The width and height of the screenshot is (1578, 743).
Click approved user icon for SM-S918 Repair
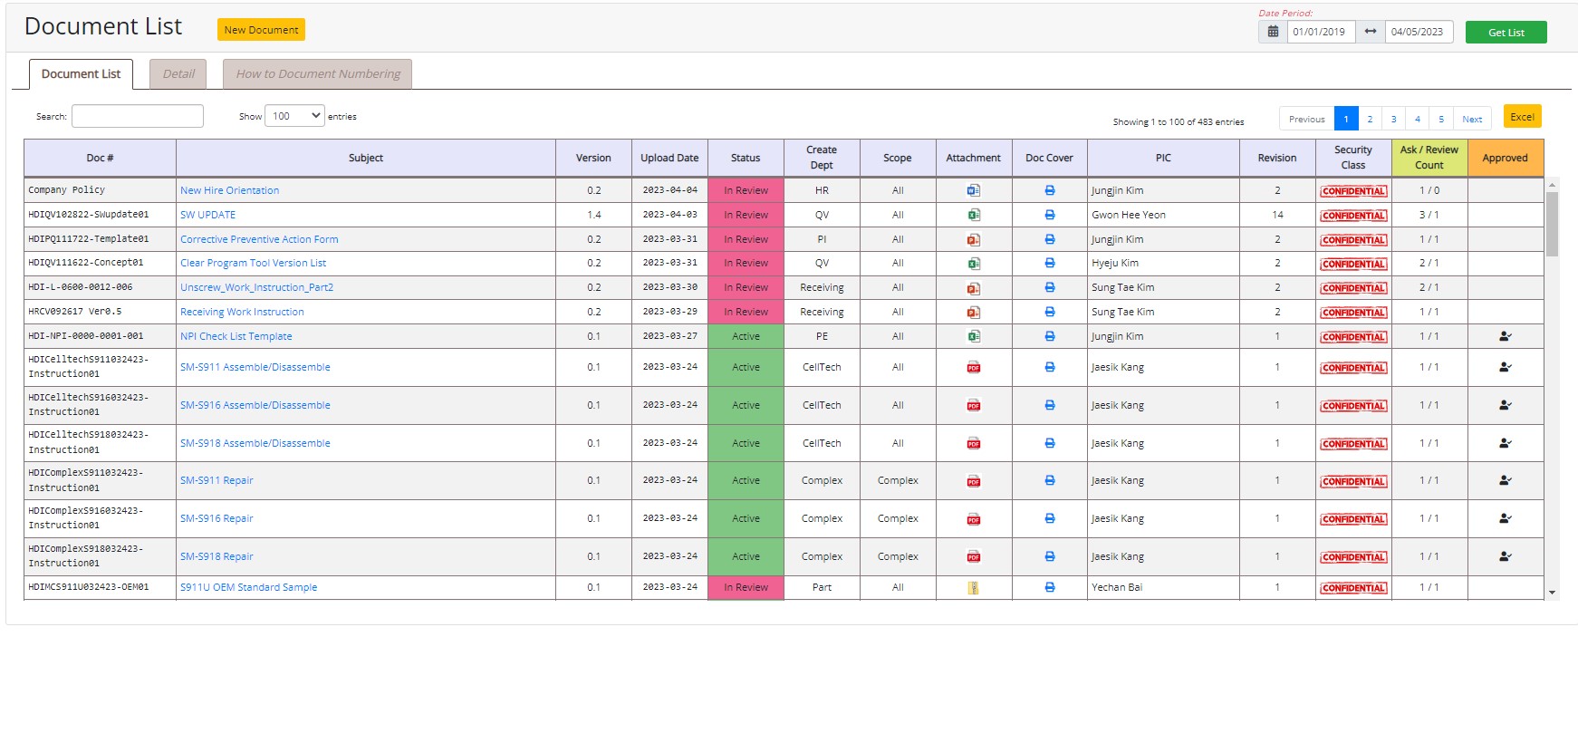pyautogui.click(x=1505, y=556)
